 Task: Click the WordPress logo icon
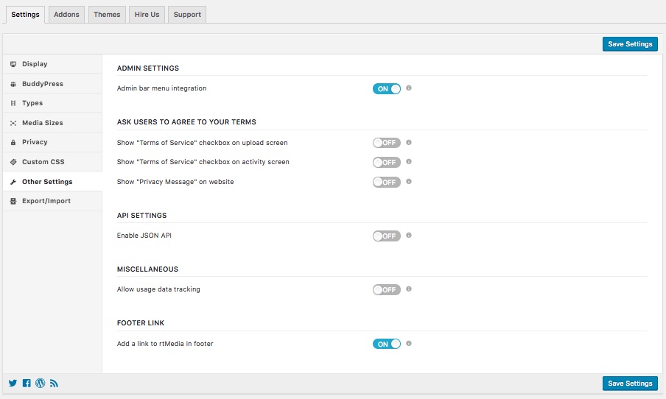[x=41, y=383]
